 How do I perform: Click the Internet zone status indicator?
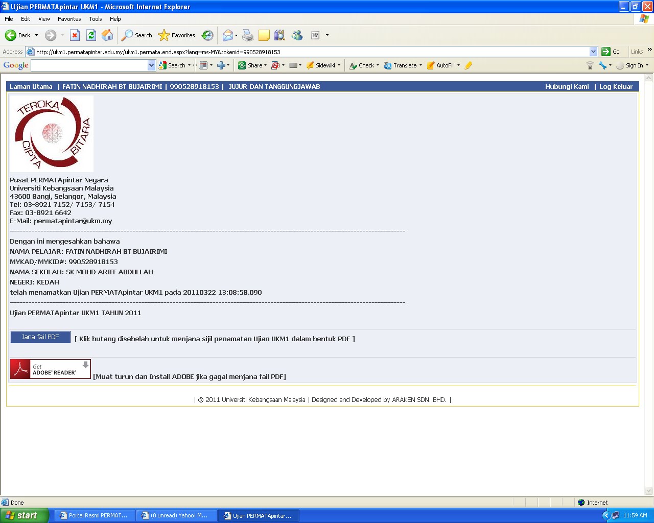click(593, 503)
